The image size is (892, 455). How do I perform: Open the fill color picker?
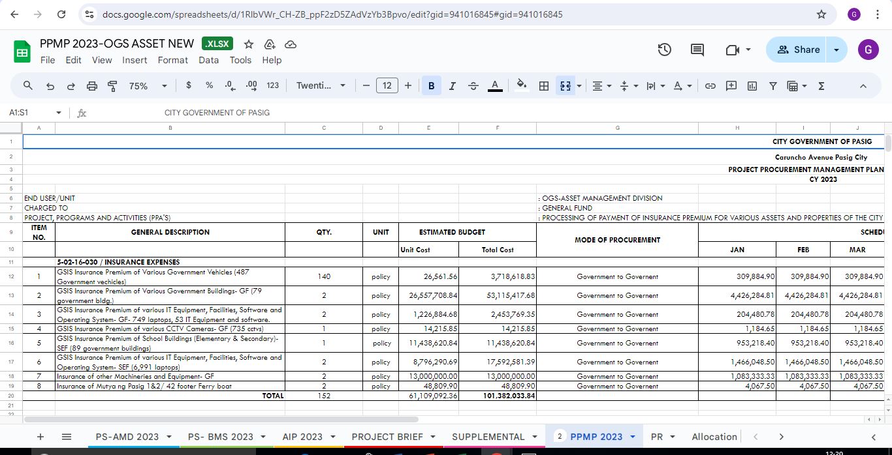pyautogui.click(x=521, y=86)
